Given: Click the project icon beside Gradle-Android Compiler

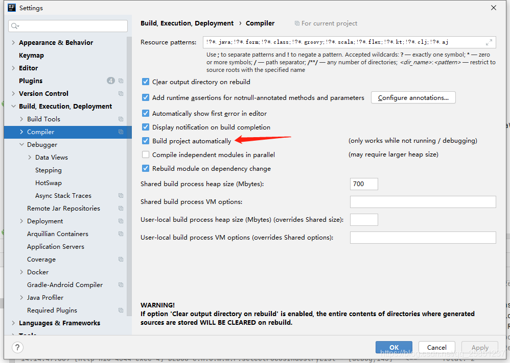Looking at the screenshot, I should point(121,285).
